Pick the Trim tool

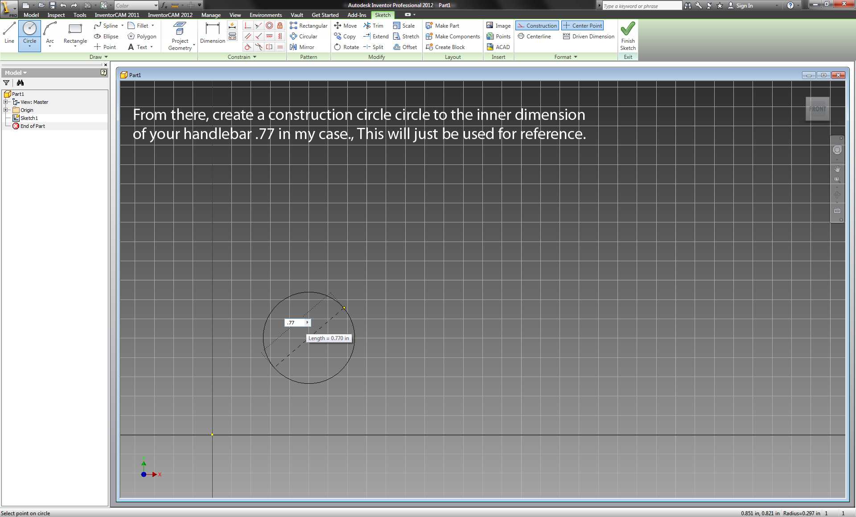pyautogui.click(x=373, y=26)
